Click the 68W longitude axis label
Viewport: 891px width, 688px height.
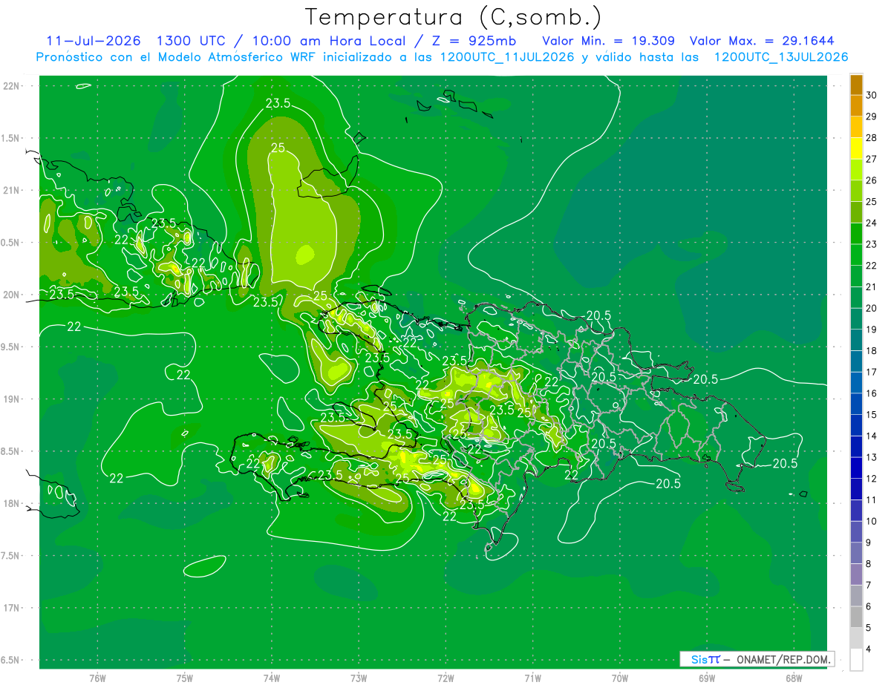(794, 678)
